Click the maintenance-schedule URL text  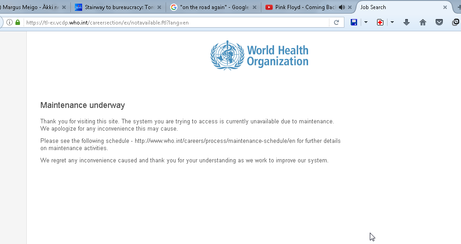[x=215, y=141]
